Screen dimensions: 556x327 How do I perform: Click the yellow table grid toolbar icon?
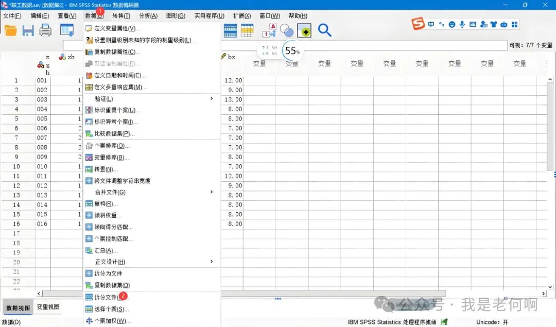pos(247,30)
